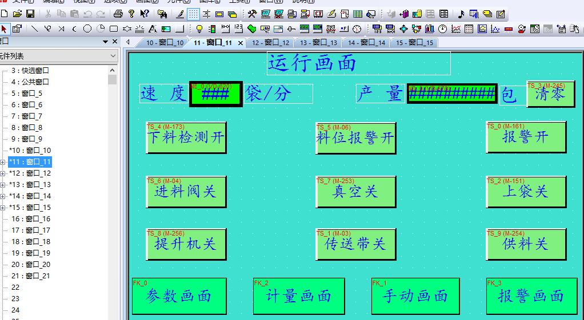
Task: Open the 15 - 窗口_15 tab
Action: (x=414, y=43)
